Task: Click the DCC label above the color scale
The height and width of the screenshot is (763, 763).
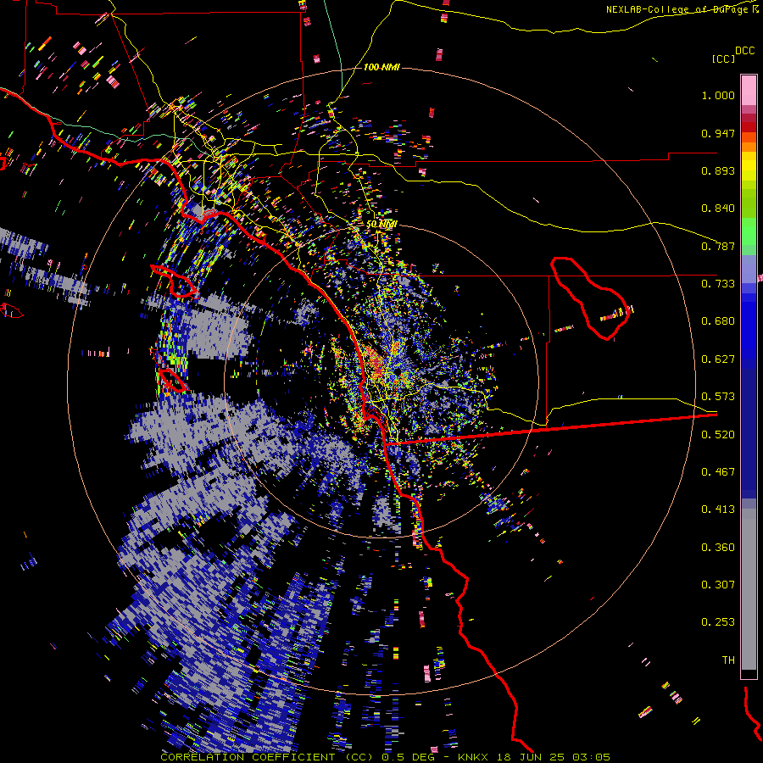Action: coord(744,51)
